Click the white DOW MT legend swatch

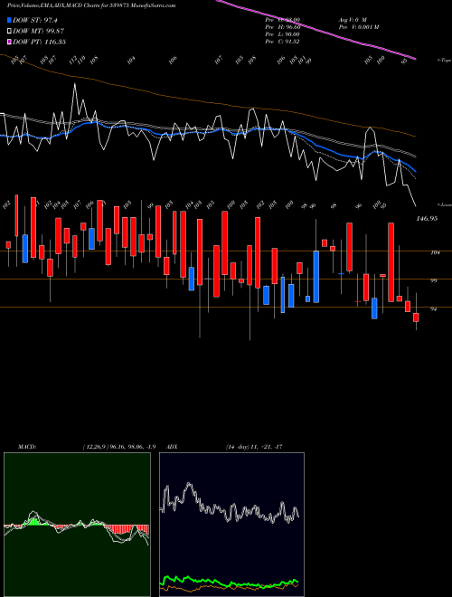coord(9,31)
